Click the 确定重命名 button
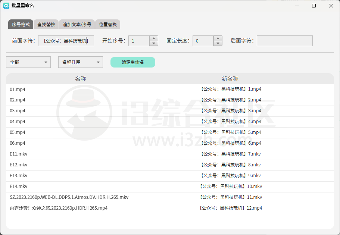Screen dimensions: 340x235 [133, 62]
